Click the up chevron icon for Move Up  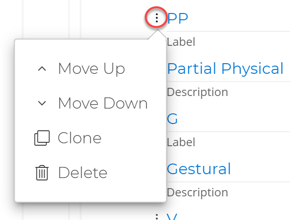click(x=42, y=69)
